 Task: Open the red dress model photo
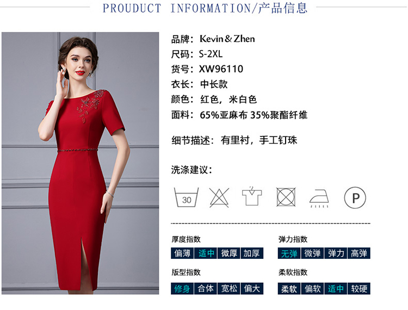(x=80, y=163)
